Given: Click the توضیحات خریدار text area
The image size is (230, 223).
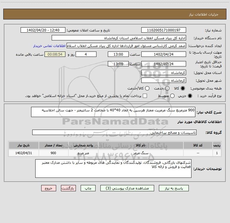Looking at the screenshot, I should 113,169.
